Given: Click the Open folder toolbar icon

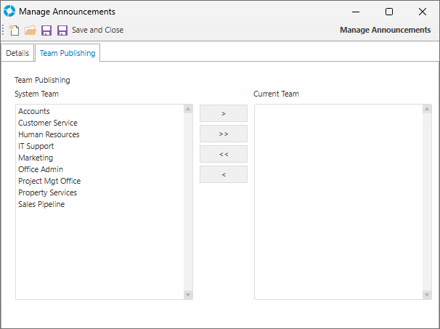Looking at the screenshot, I should coord(30,31).
